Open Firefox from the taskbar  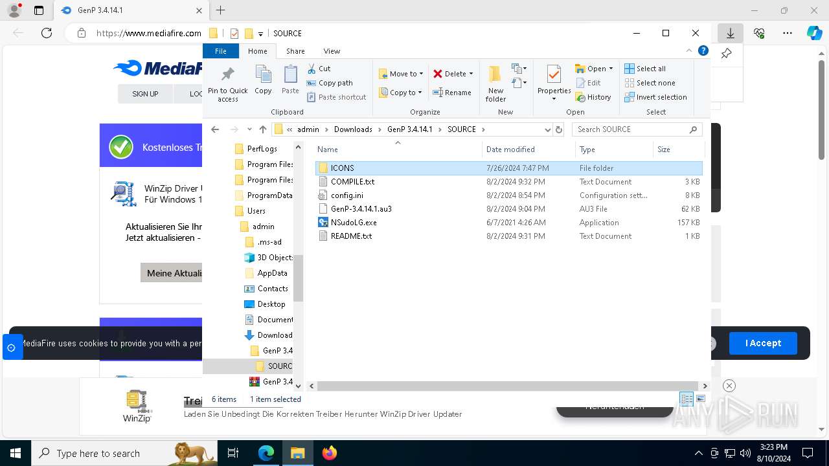click(330, 453)
